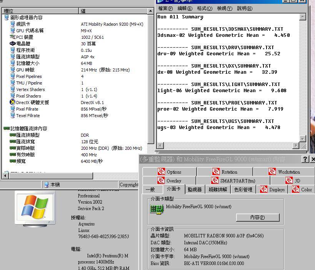Open the 格式(O) menu in Notepad

[205, 8]
